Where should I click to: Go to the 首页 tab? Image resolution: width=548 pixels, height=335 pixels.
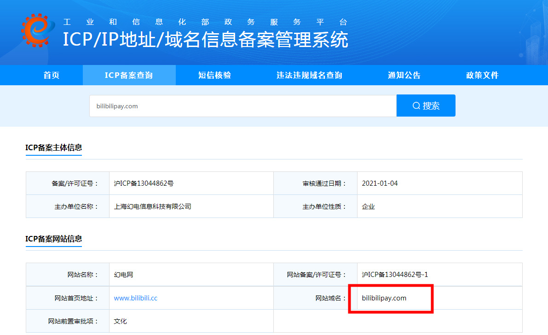coord(52,75)
